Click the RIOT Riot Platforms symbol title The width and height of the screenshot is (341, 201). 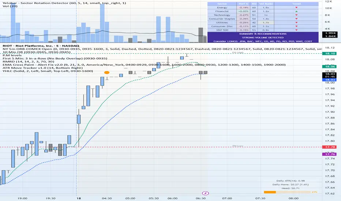tap(41, 46)
